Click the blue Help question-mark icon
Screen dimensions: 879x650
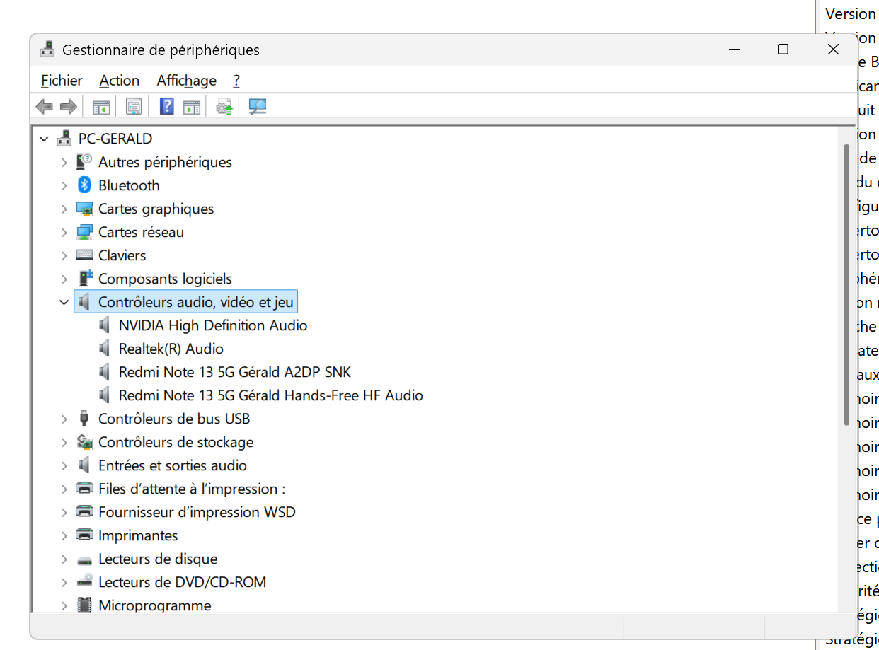pyautogui.click(x=167, y=107)
